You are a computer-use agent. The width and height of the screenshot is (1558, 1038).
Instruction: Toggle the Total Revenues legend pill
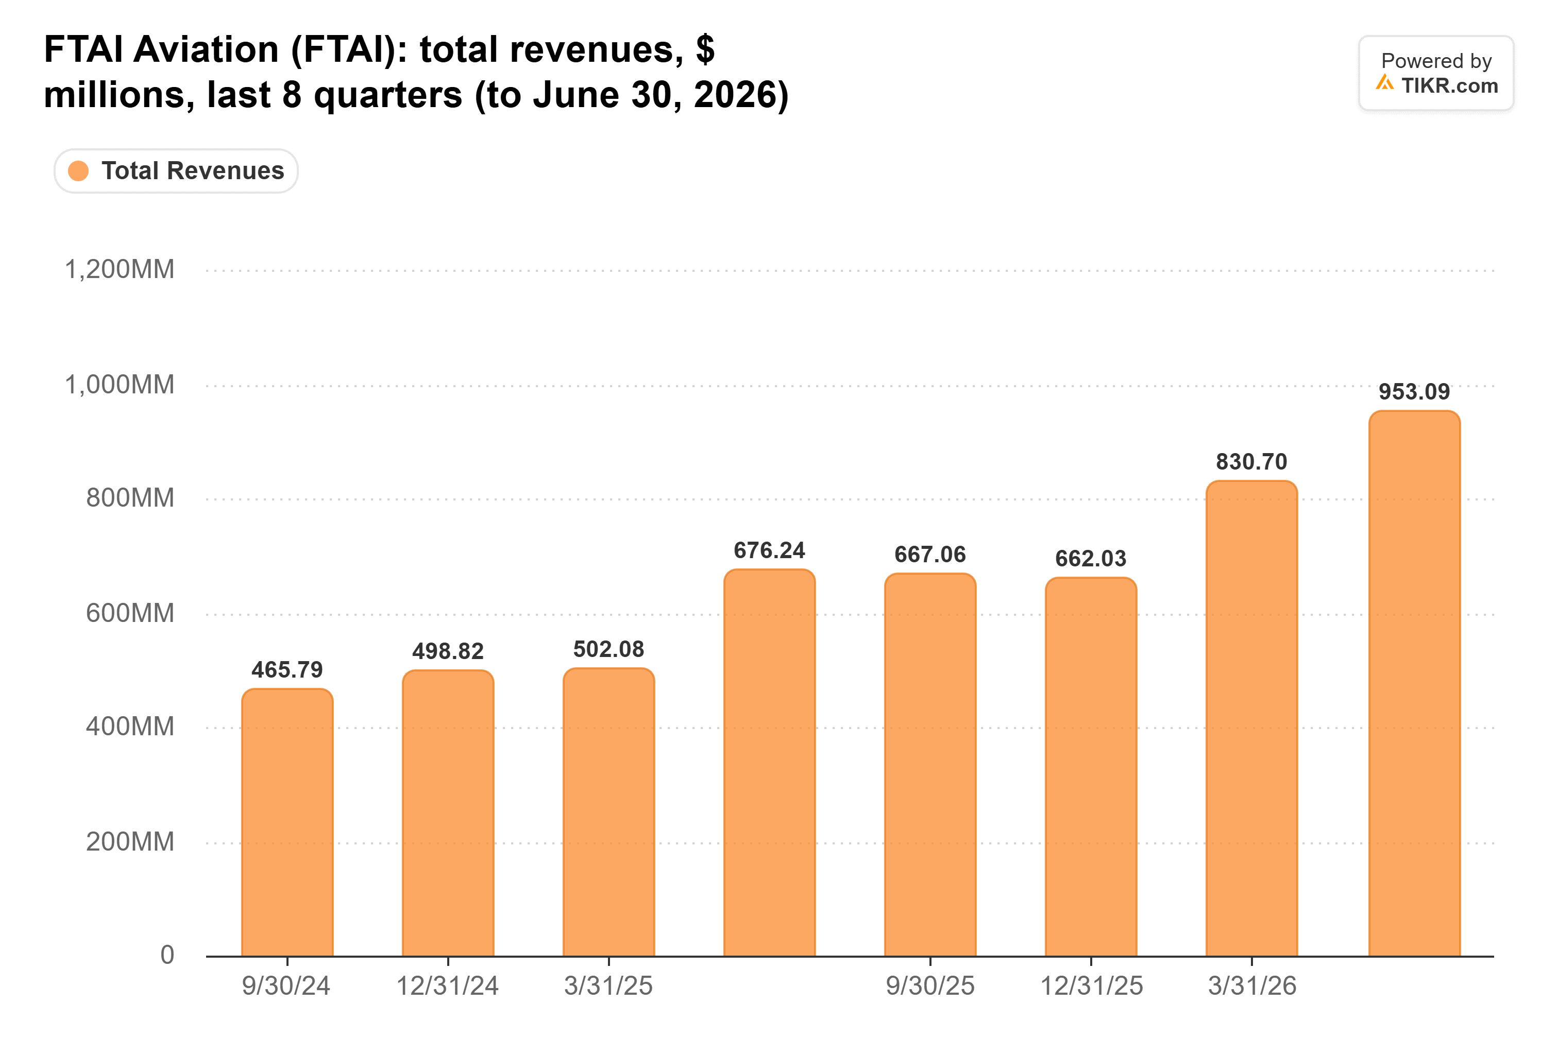pos(176,171)
